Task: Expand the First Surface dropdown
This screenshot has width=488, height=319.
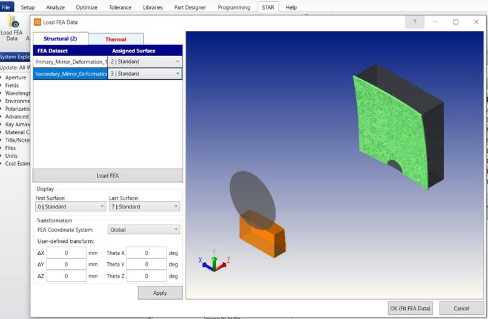Action: click(70, 207)
